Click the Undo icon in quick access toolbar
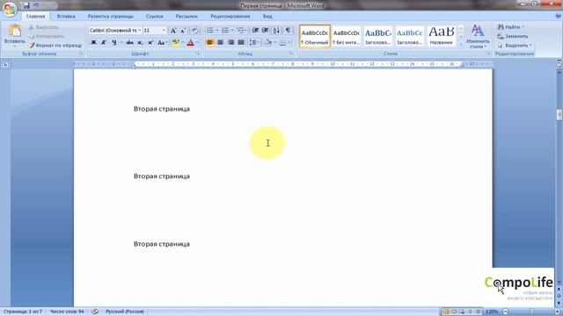 36,6
